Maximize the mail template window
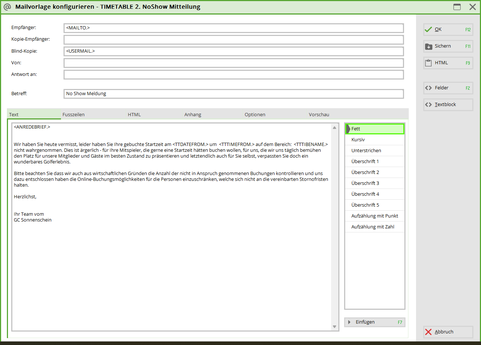Image resolution: width=481 pixels, height=345 pixels. (x=457, y=7)
